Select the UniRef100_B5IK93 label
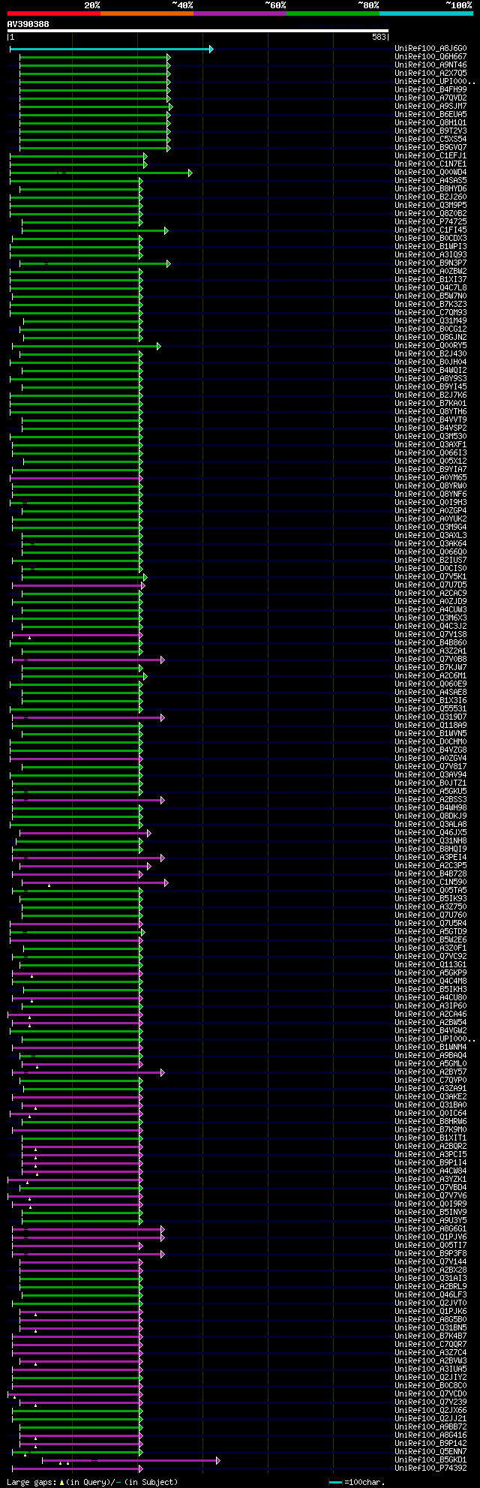This screenshot has height=1488, width=480. click(x=430, y=899)
